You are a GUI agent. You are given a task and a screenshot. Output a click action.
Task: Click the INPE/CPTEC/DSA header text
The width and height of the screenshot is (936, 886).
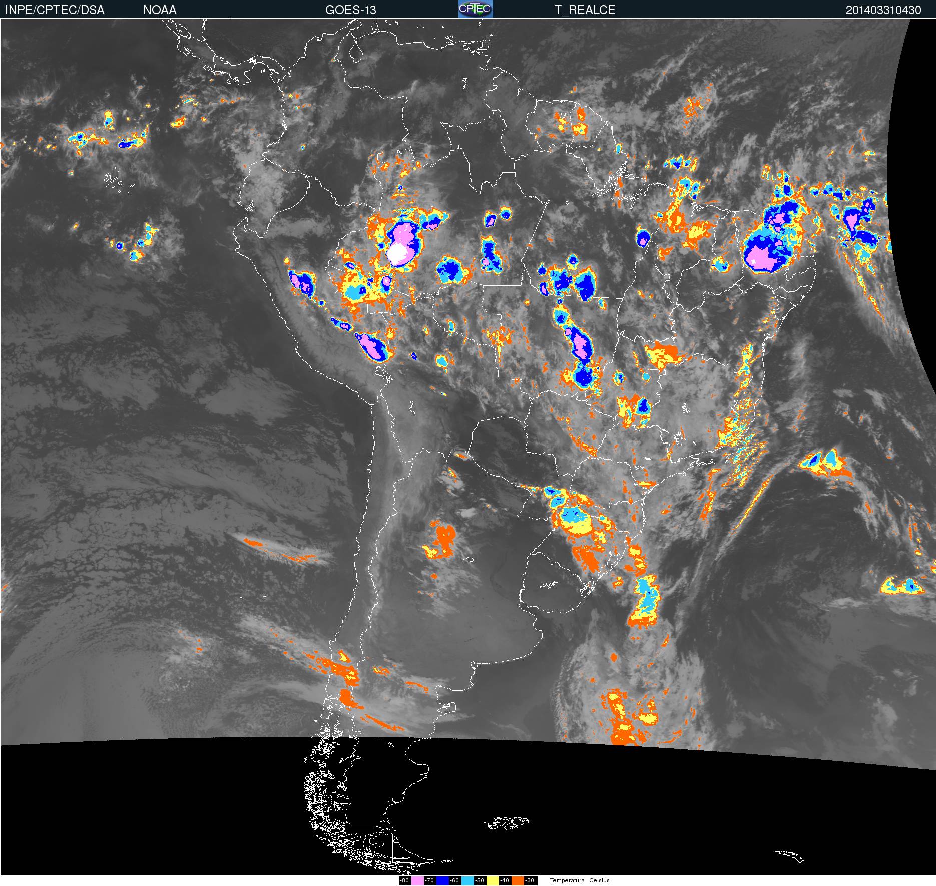(55, 10)
